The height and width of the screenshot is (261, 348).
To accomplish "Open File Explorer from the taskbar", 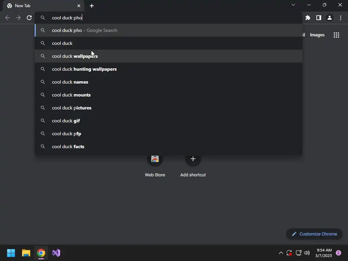I will coord(26,253).
